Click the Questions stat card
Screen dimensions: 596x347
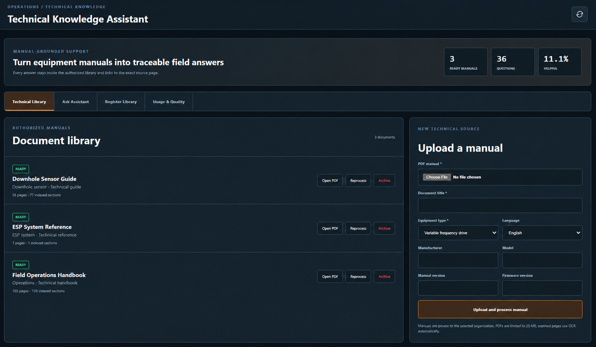pyautogui.click(x=513, y=62)
